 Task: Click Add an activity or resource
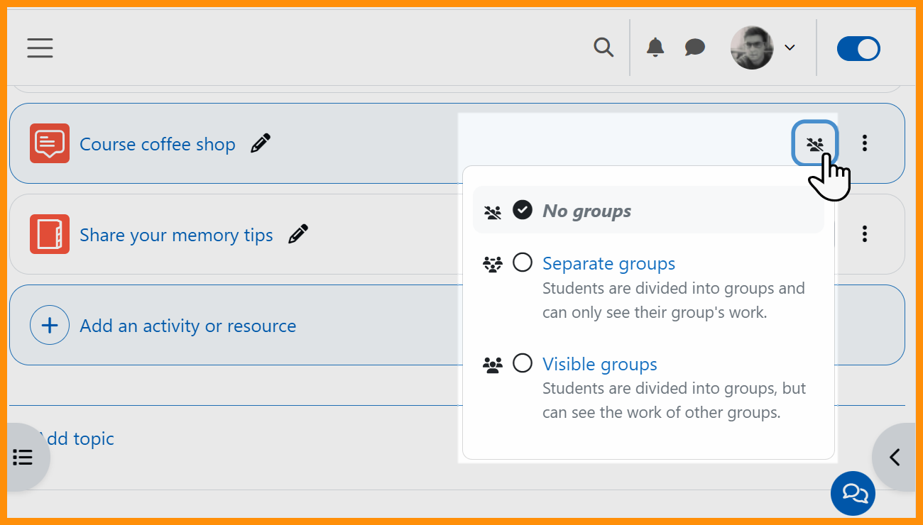187,326
